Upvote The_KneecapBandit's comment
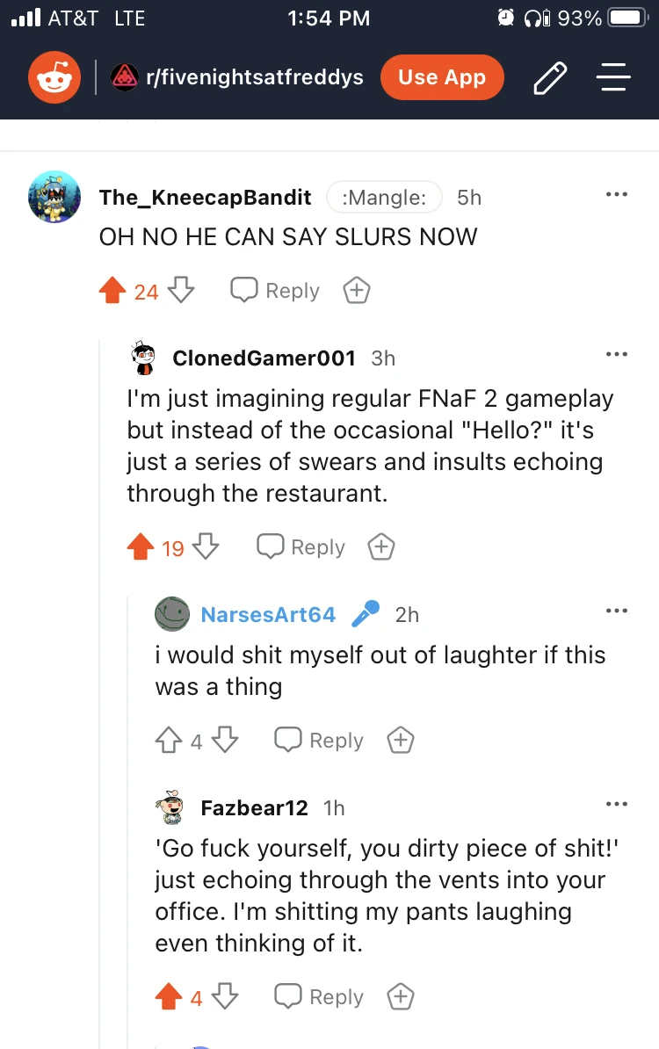Image resolution: width=659 pixels, height=1049 pixels. pos(112,289)
